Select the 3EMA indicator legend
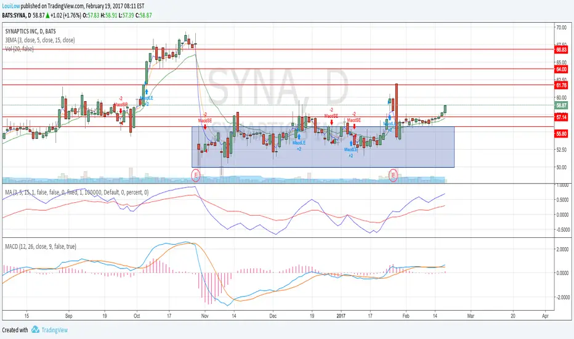The height and width of the screenshot is (339, 574). 40,40
